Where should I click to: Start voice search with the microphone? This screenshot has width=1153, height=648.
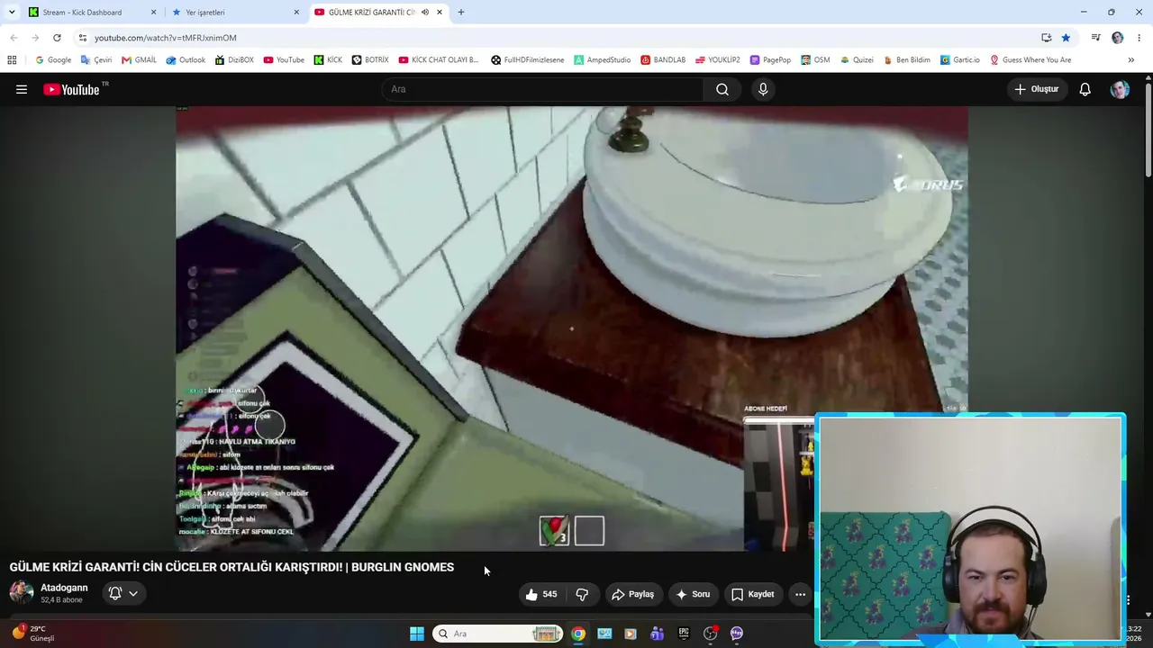pyautogui.click(x=763, y=89)
